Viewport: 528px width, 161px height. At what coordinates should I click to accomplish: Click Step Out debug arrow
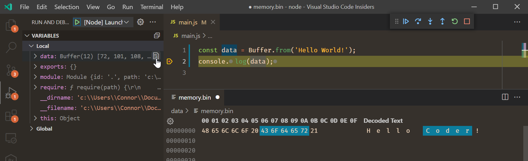(x=442, y=21)
